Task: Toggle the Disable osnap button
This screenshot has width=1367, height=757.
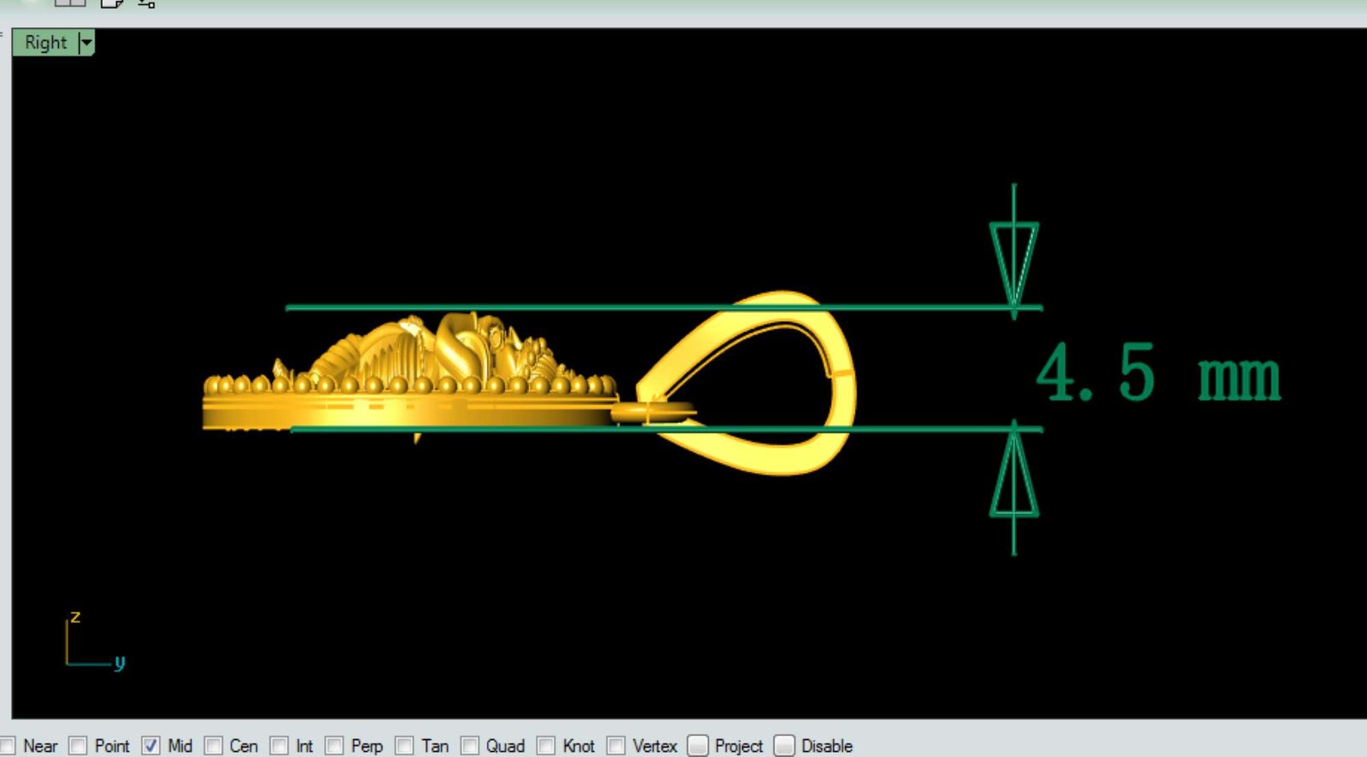Action: pyautogui.click(x=784, y=746)
